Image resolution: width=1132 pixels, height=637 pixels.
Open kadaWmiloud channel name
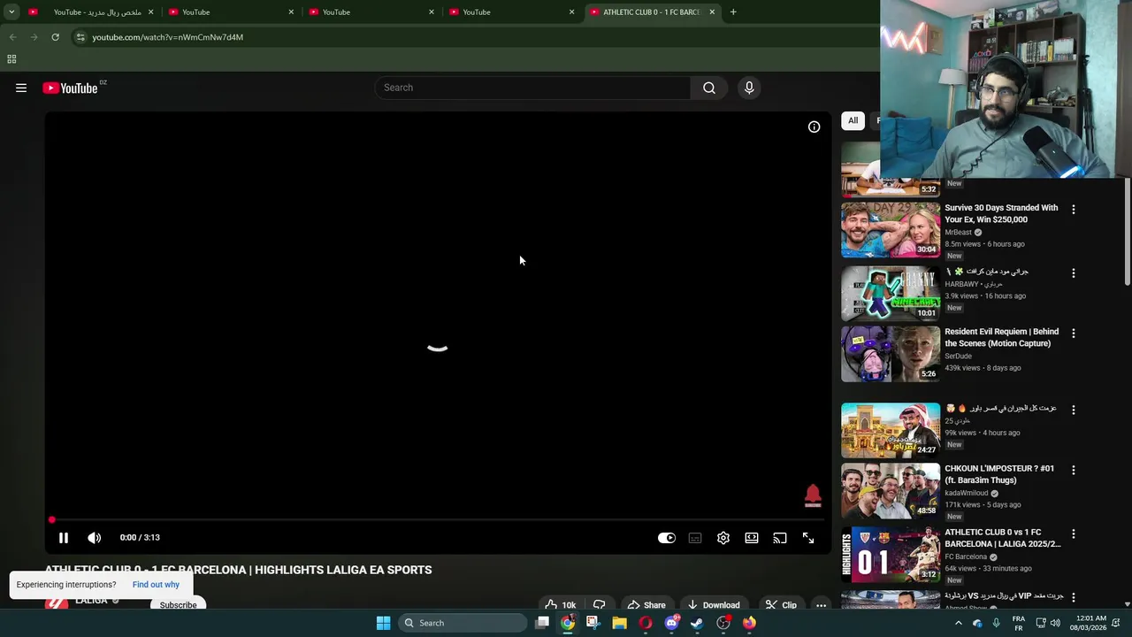click(x=968, y=493)
